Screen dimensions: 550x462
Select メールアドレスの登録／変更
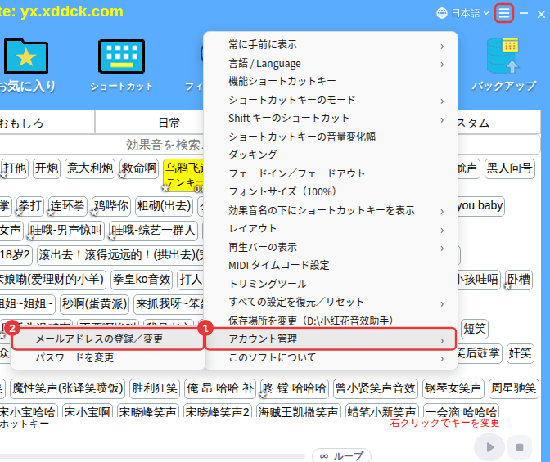108,339
